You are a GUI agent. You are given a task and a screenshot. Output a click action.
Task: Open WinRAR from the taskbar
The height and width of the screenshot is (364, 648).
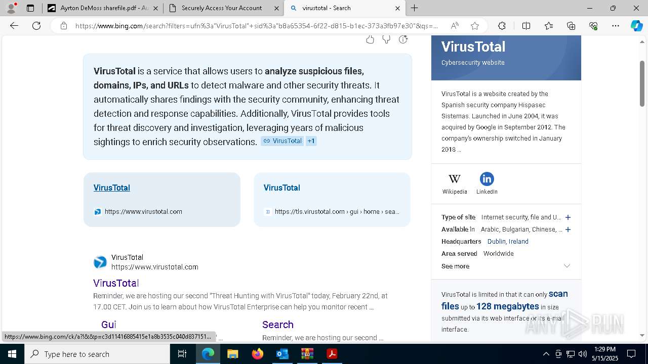point(307,354)
